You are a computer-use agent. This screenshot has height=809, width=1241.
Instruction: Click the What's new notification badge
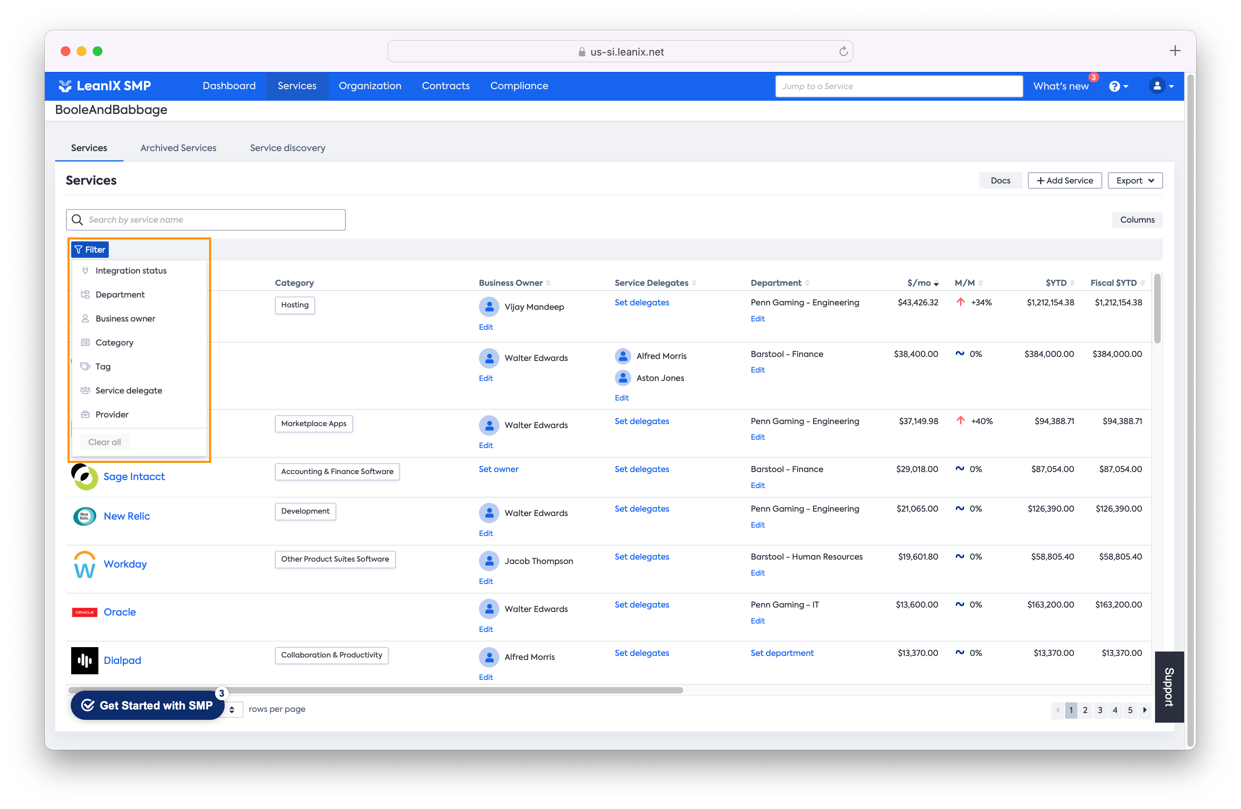pos(1093,77)
